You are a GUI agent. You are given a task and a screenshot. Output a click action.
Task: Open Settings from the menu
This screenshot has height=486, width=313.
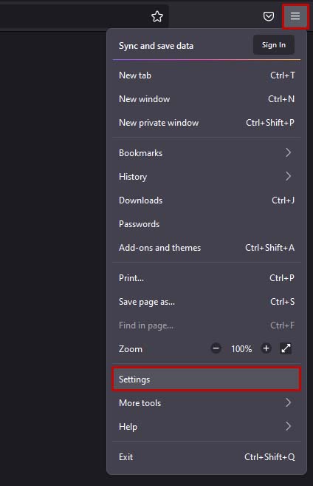click(x=206, y=379)
